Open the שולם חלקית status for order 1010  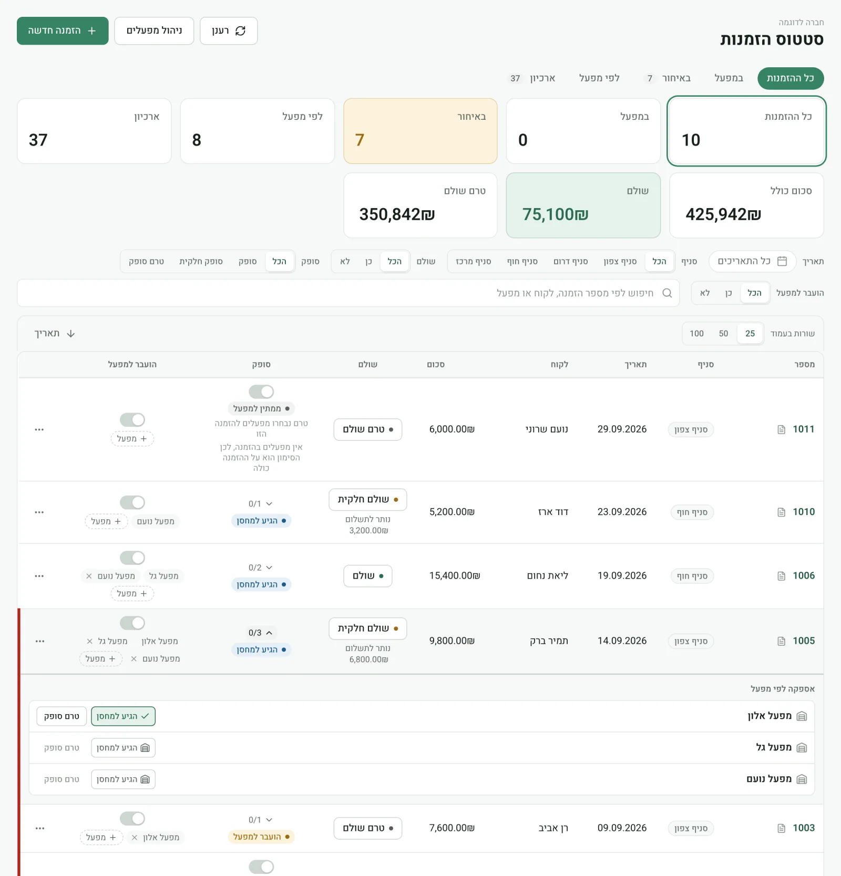pos(368,499)
